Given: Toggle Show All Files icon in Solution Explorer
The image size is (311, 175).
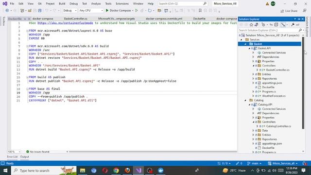Looking at the screenshot, I should click(x=283, y=25).
